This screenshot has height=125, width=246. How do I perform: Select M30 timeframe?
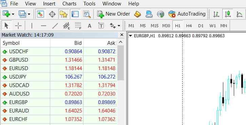(166, 25)
